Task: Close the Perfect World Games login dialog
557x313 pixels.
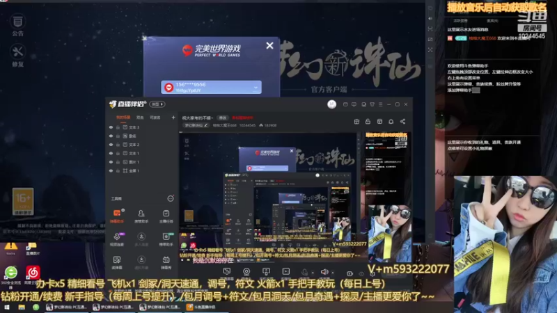Action: point(269,45)
